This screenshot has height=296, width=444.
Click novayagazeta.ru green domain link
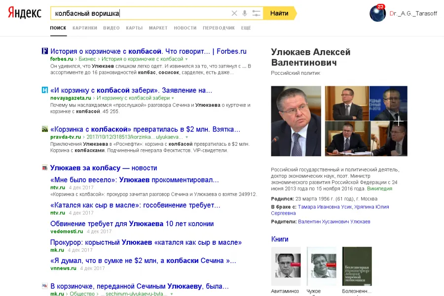[x=71, y=98]
